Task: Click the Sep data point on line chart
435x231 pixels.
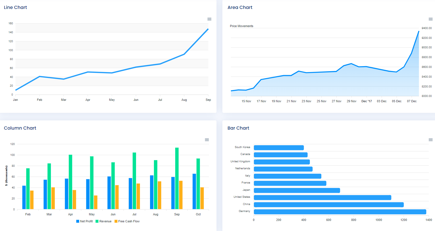Action: click(208, 29)
